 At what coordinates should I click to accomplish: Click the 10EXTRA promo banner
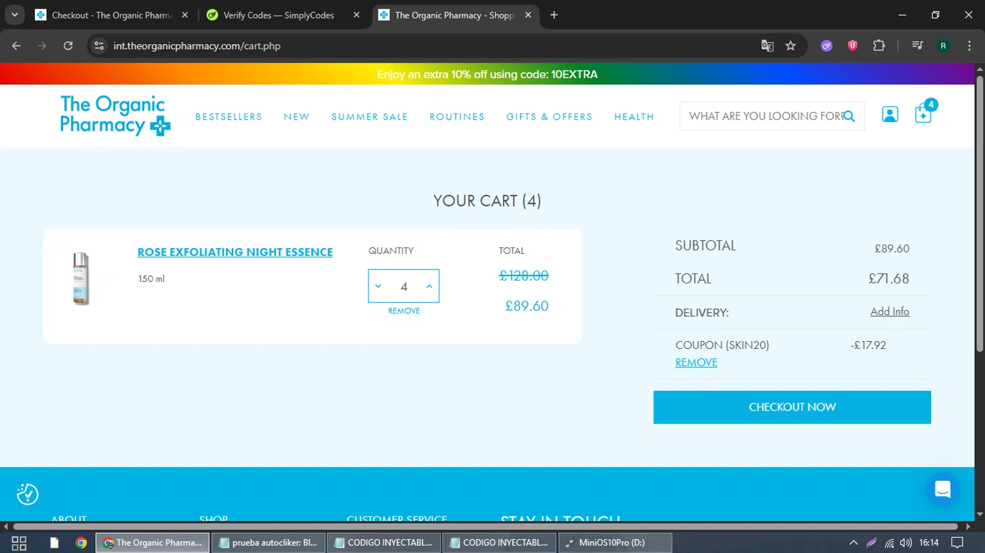tap(487, 74)
